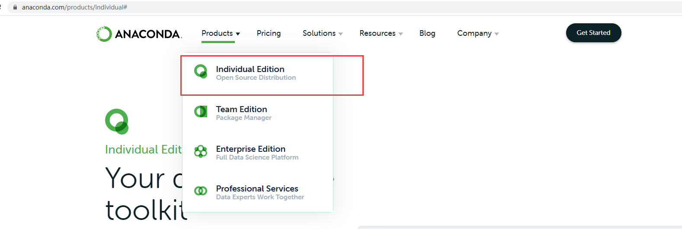Click the anaconda.com URL in address bar
Viewport: 682px width, 229px height.
pos(74,7)
